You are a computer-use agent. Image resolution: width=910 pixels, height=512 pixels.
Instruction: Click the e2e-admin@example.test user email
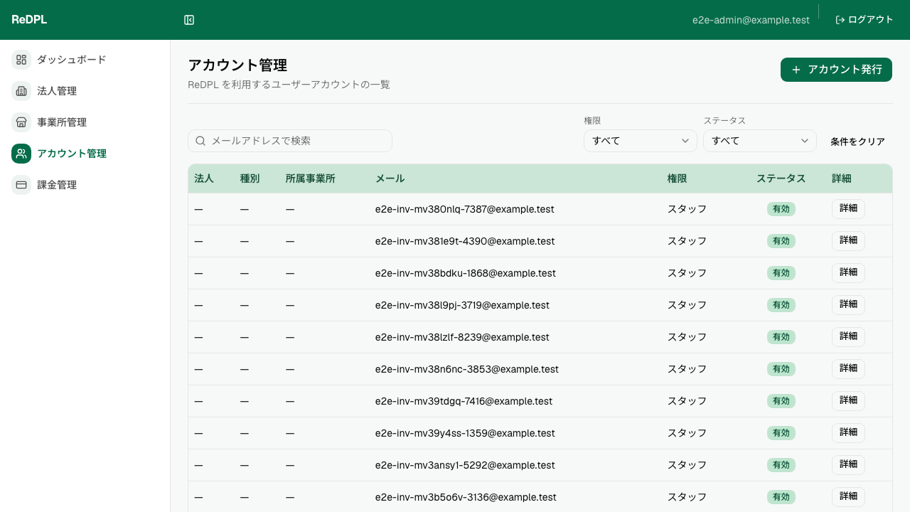pos(751,20)
